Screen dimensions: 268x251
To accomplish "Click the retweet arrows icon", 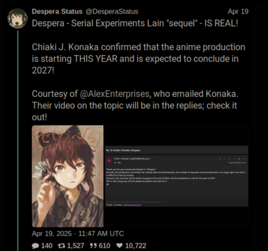I will click(x=62, y=246).
